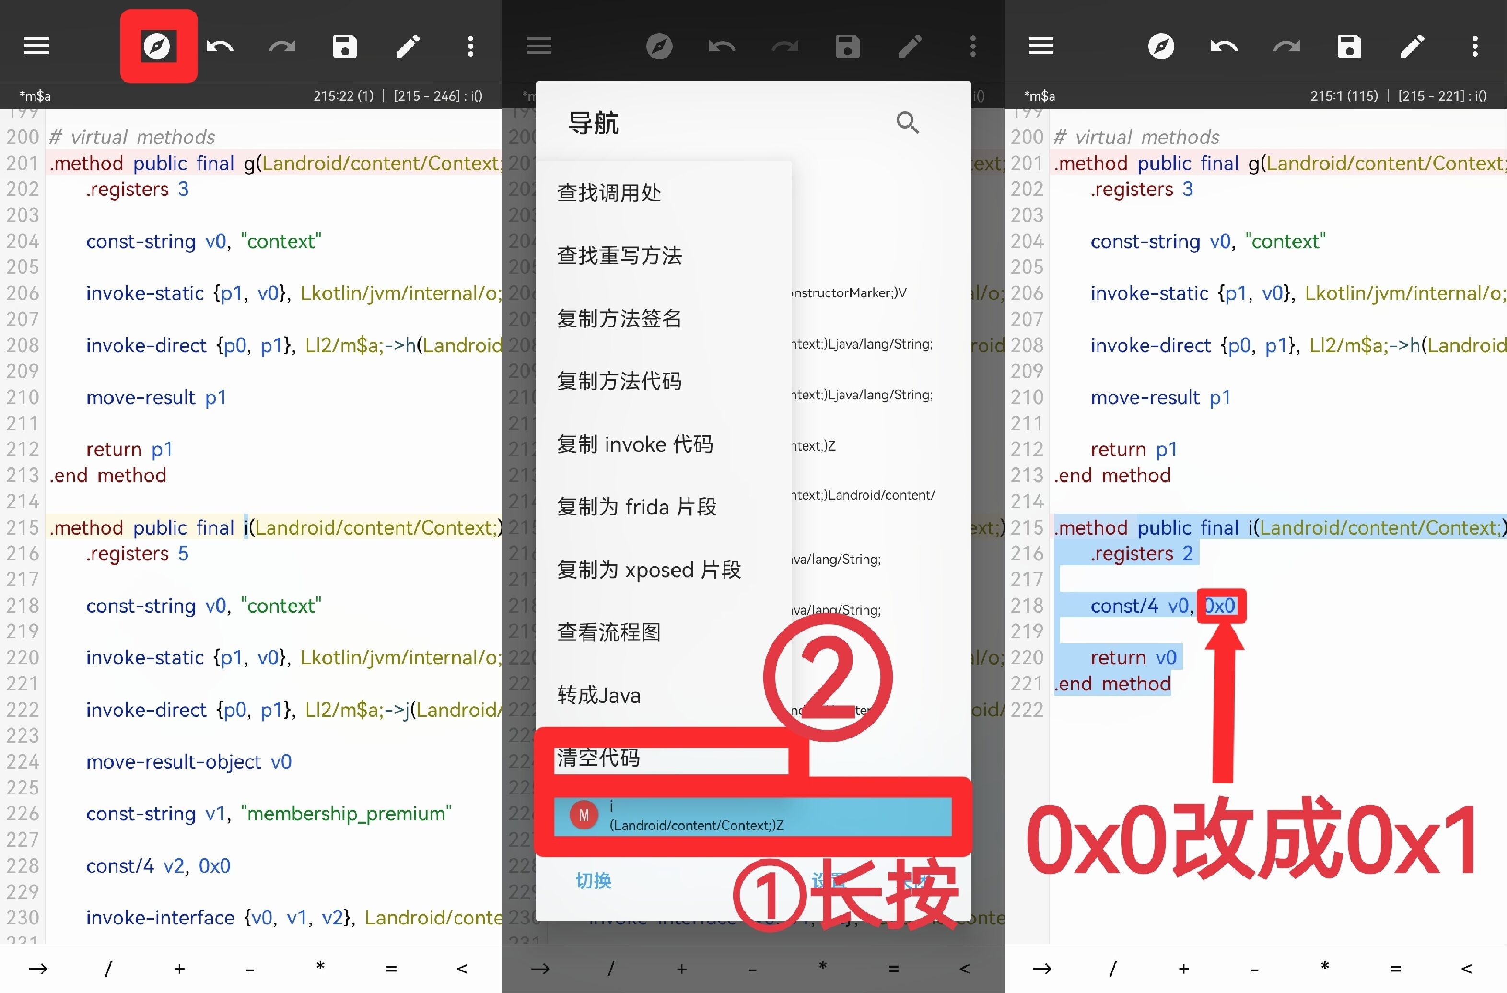The image size is (1507, 993).
Task: Tap the "[215 - 221] : i()" range in right panel
Action: [1442, 95]
